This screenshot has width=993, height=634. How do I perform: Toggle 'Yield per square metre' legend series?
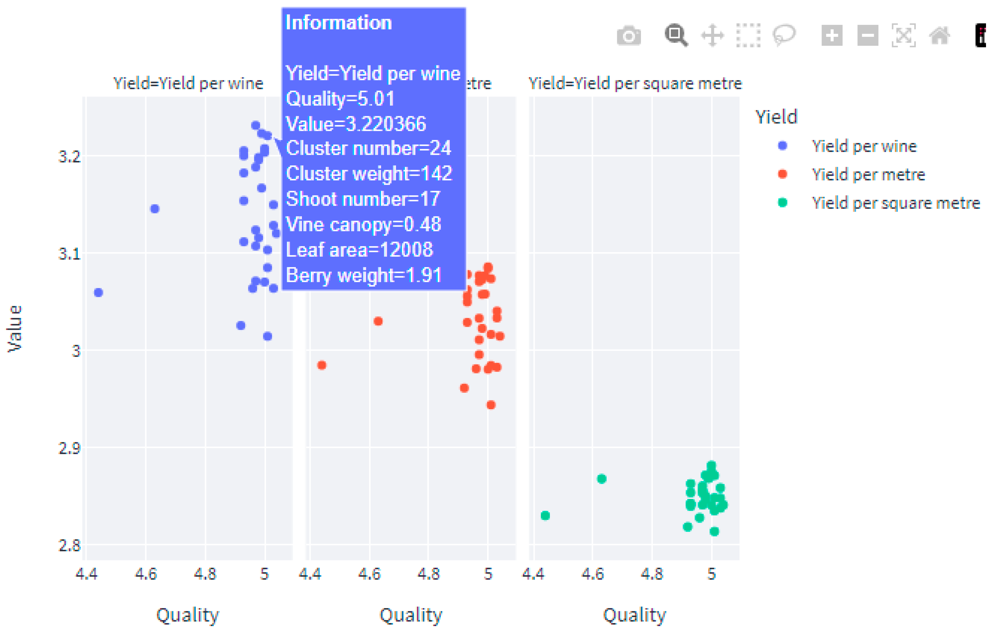895,203
